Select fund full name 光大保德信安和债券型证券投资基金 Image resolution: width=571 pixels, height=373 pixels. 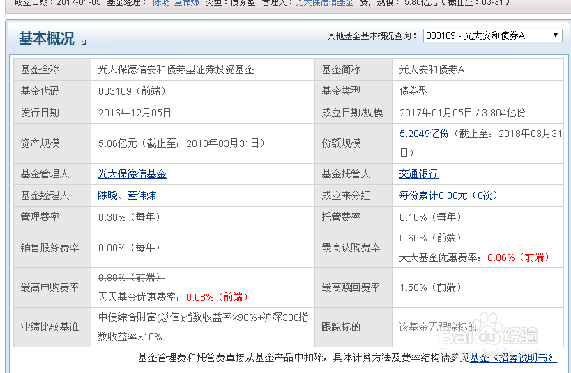(176, 70)
